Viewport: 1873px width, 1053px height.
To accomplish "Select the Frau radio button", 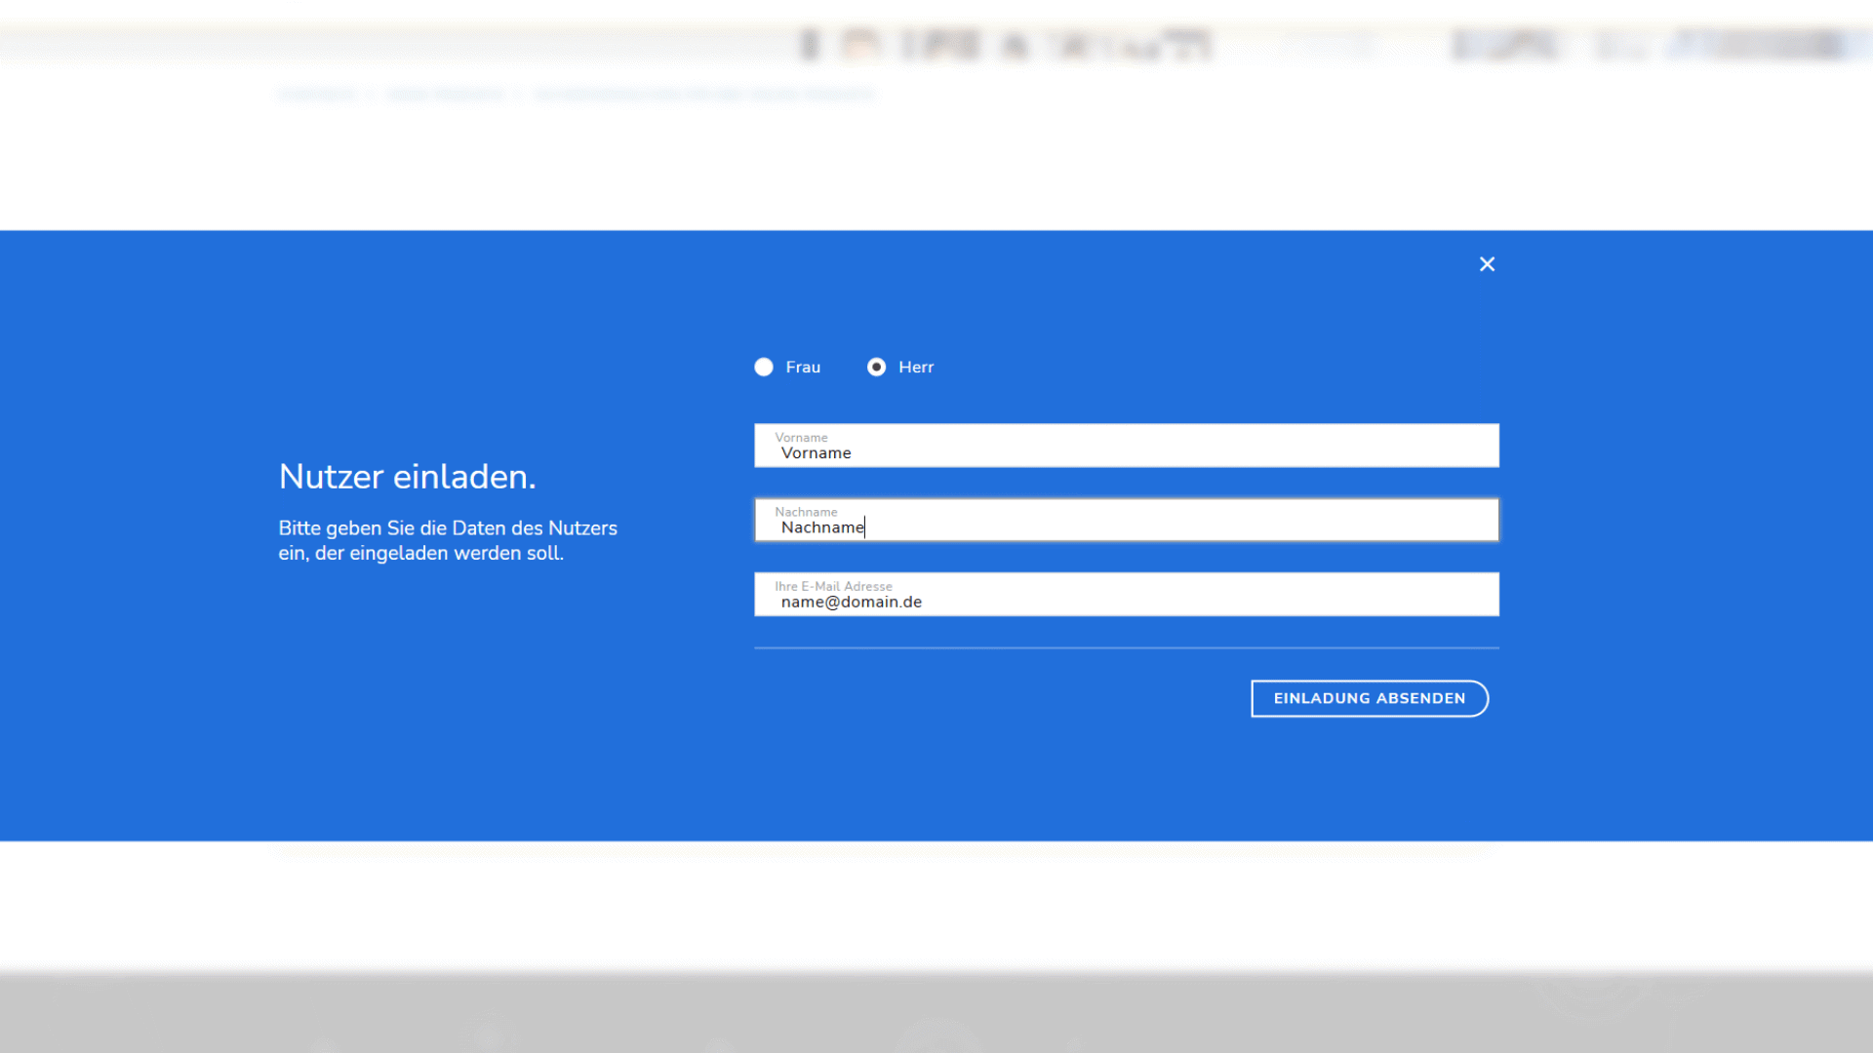I will coord(764,367).
